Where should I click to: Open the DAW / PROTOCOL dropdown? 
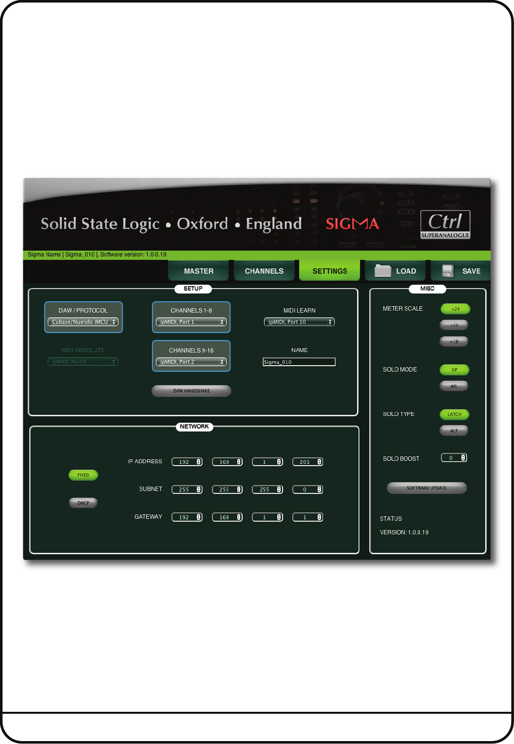point(83,322)
